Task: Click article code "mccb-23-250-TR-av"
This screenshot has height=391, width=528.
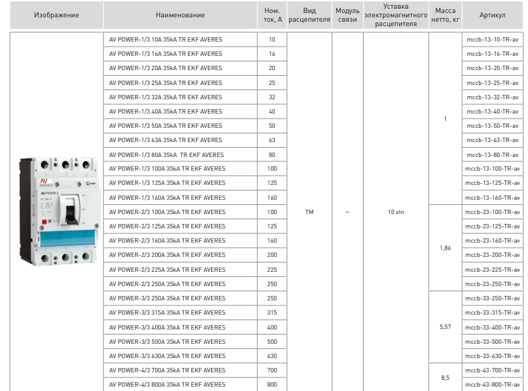Action: pos(492,284)
